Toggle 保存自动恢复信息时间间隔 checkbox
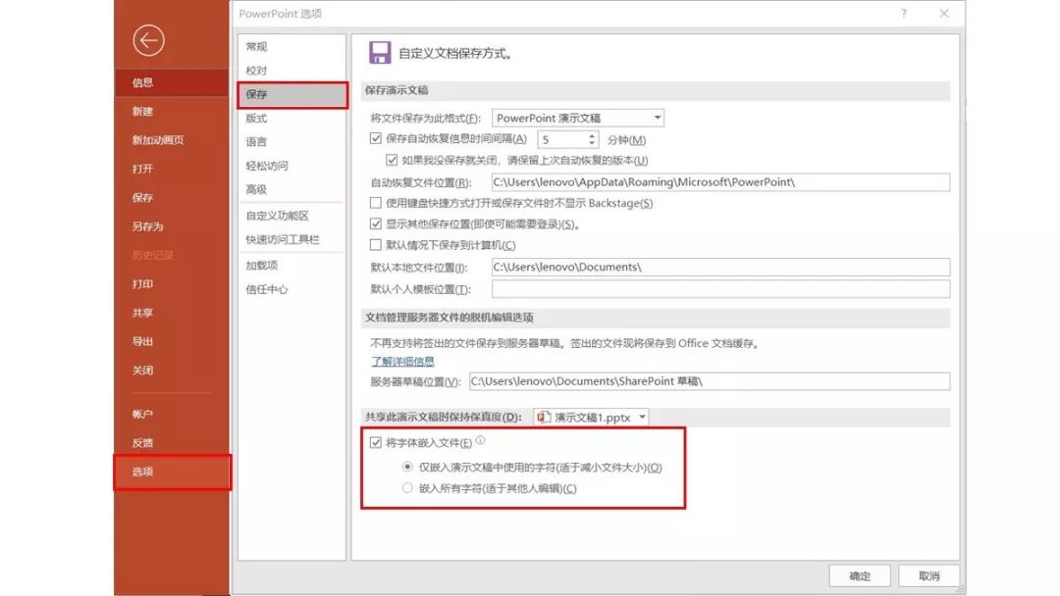 click(375, 138)
